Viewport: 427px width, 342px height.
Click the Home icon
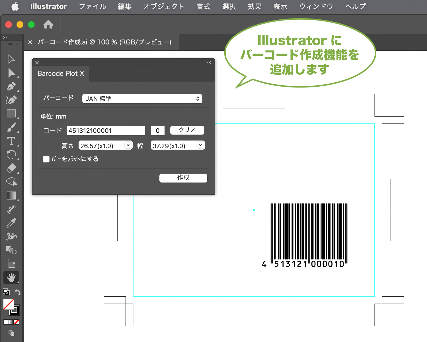(48, 25)
